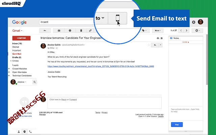Click the account activity Details link
216x135 pixels.
pos(161,116)
